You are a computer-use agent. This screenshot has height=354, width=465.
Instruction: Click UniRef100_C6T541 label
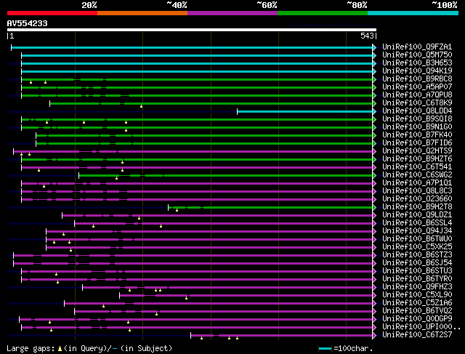[x=417, y=167]
